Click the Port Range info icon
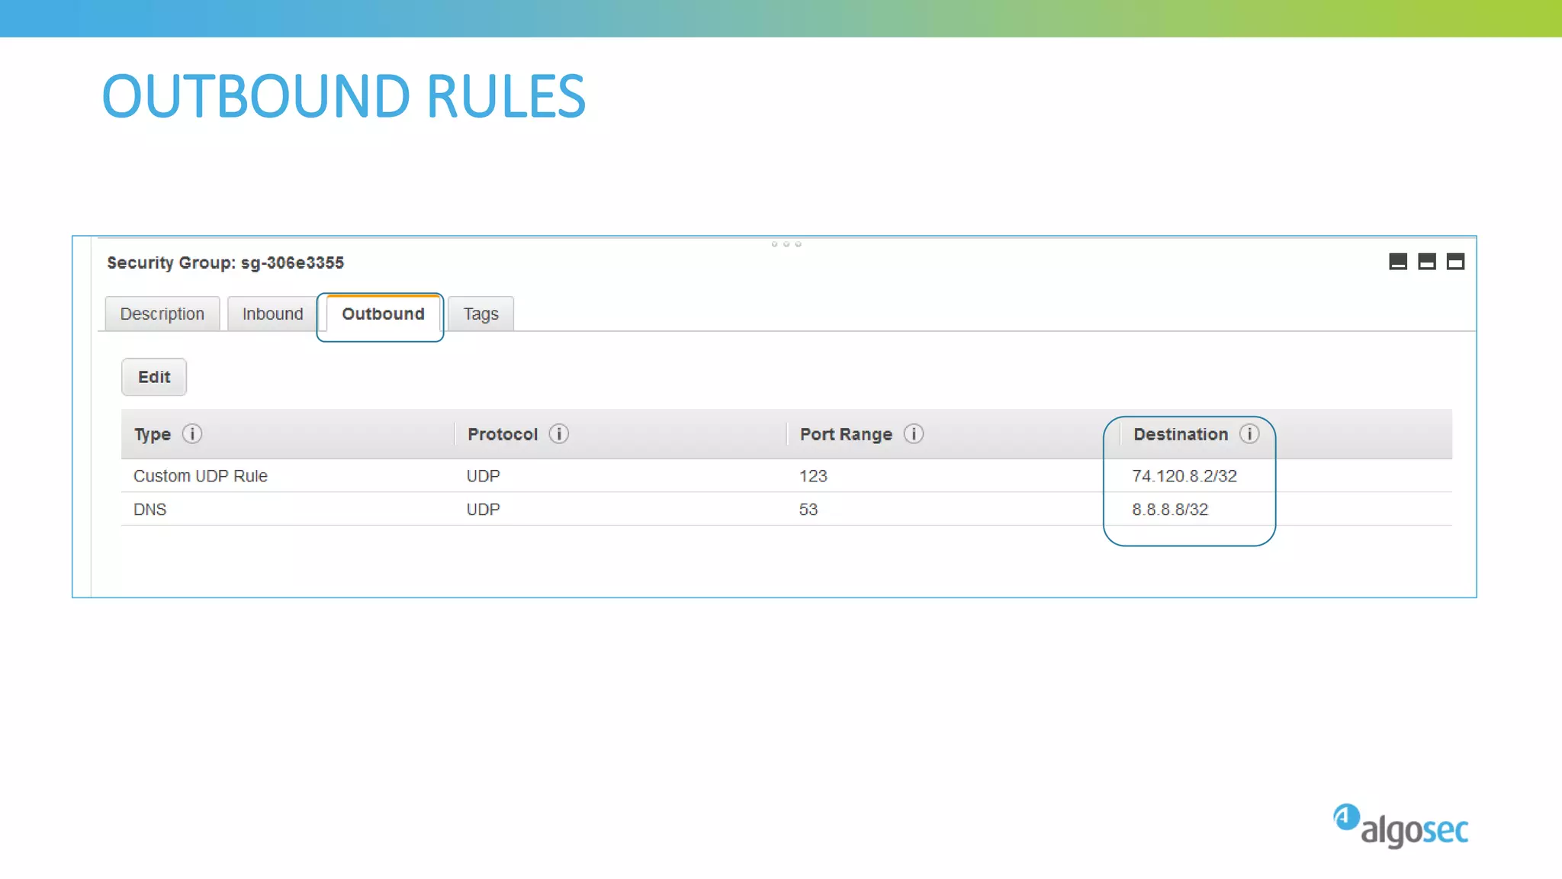Screen dimensions: 1562x879 pos(914,434)
